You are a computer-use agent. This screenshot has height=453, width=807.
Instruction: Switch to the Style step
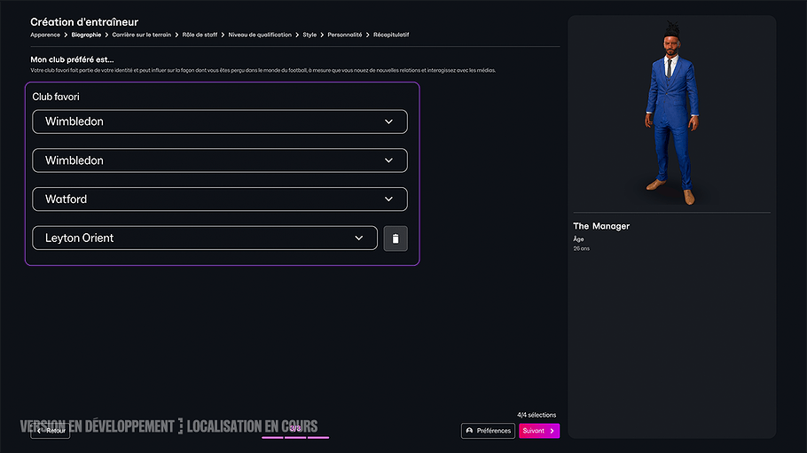point(309,35)
